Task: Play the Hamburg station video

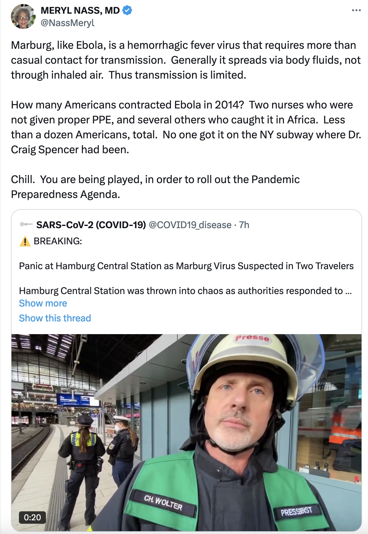Action: tap(186, 432)
